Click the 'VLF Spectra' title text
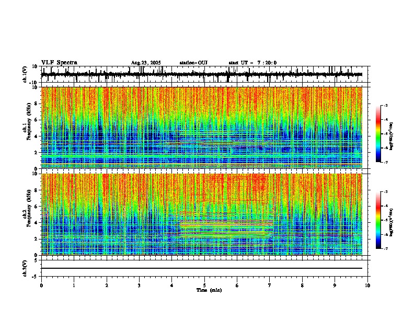414x320 pixels. point(59,63)
